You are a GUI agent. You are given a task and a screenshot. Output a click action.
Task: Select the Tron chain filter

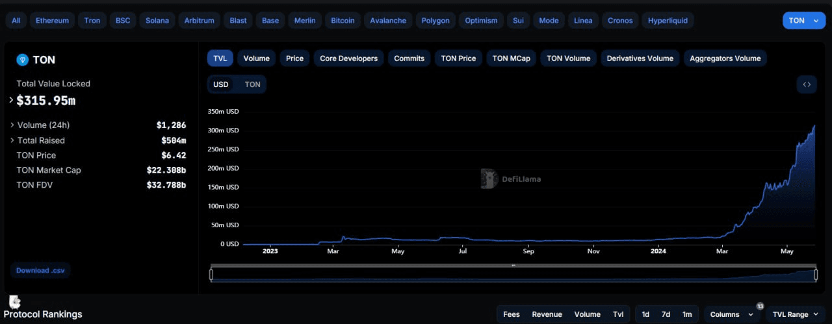(x=92, y=21)
